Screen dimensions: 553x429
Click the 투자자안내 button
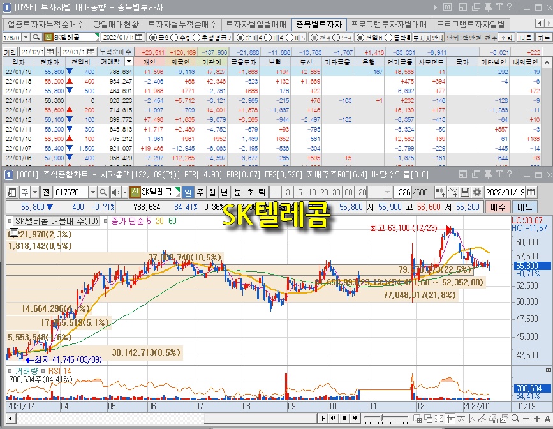pyautogui.click(x=429, y=38)
